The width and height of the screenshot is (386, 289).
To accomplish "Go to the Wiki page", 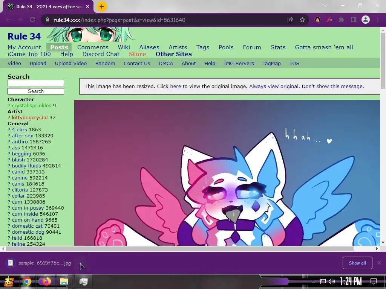I will coord(124,47).
